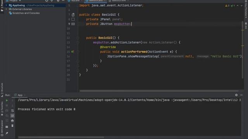Click the BasicGUI class name on line 7

click(x=108, y=15)
